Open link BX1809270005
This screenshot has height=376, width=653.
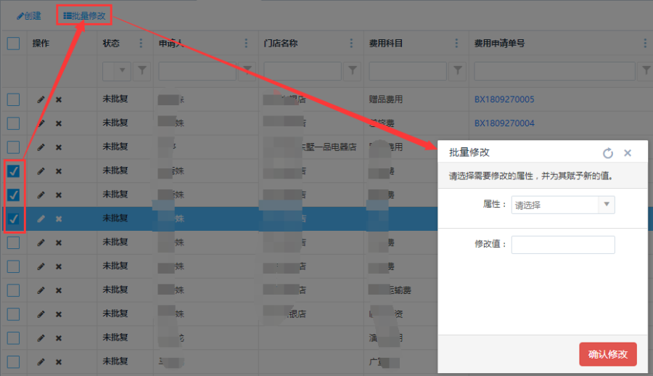point(504,99)
